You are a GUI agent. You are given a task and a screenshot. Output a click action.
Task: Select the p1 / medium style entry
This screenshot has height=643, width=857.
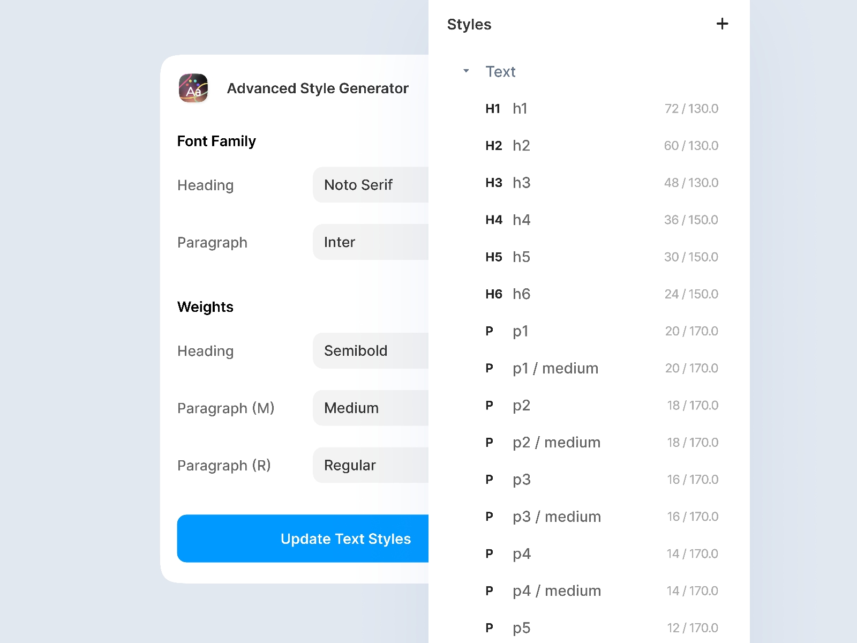[x=555, y=368]
